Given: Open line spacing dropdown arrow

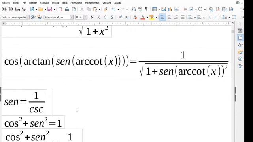Looking at the screenshot, I should coord(229,17).
